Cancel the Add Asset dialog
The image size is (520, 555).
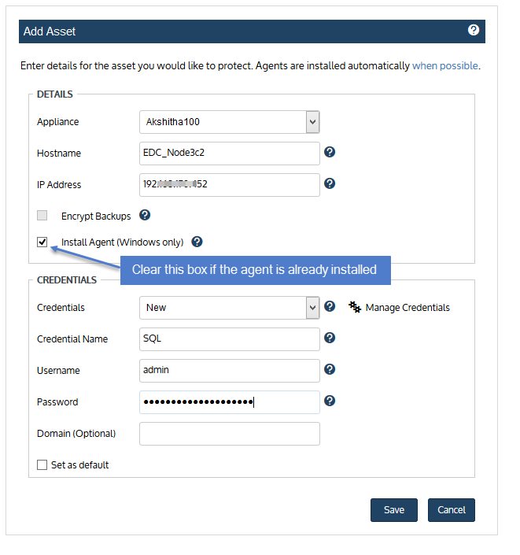point(452,510)
